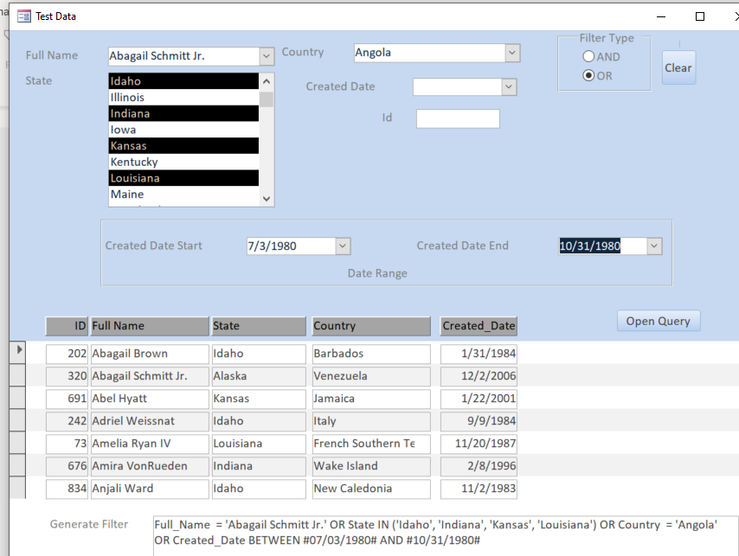Image resolution: width=739 pixels, height=556 pixels.
Task: Click the Full Name cell Amelia Ryan IV
Action: [x=150, y=444]
